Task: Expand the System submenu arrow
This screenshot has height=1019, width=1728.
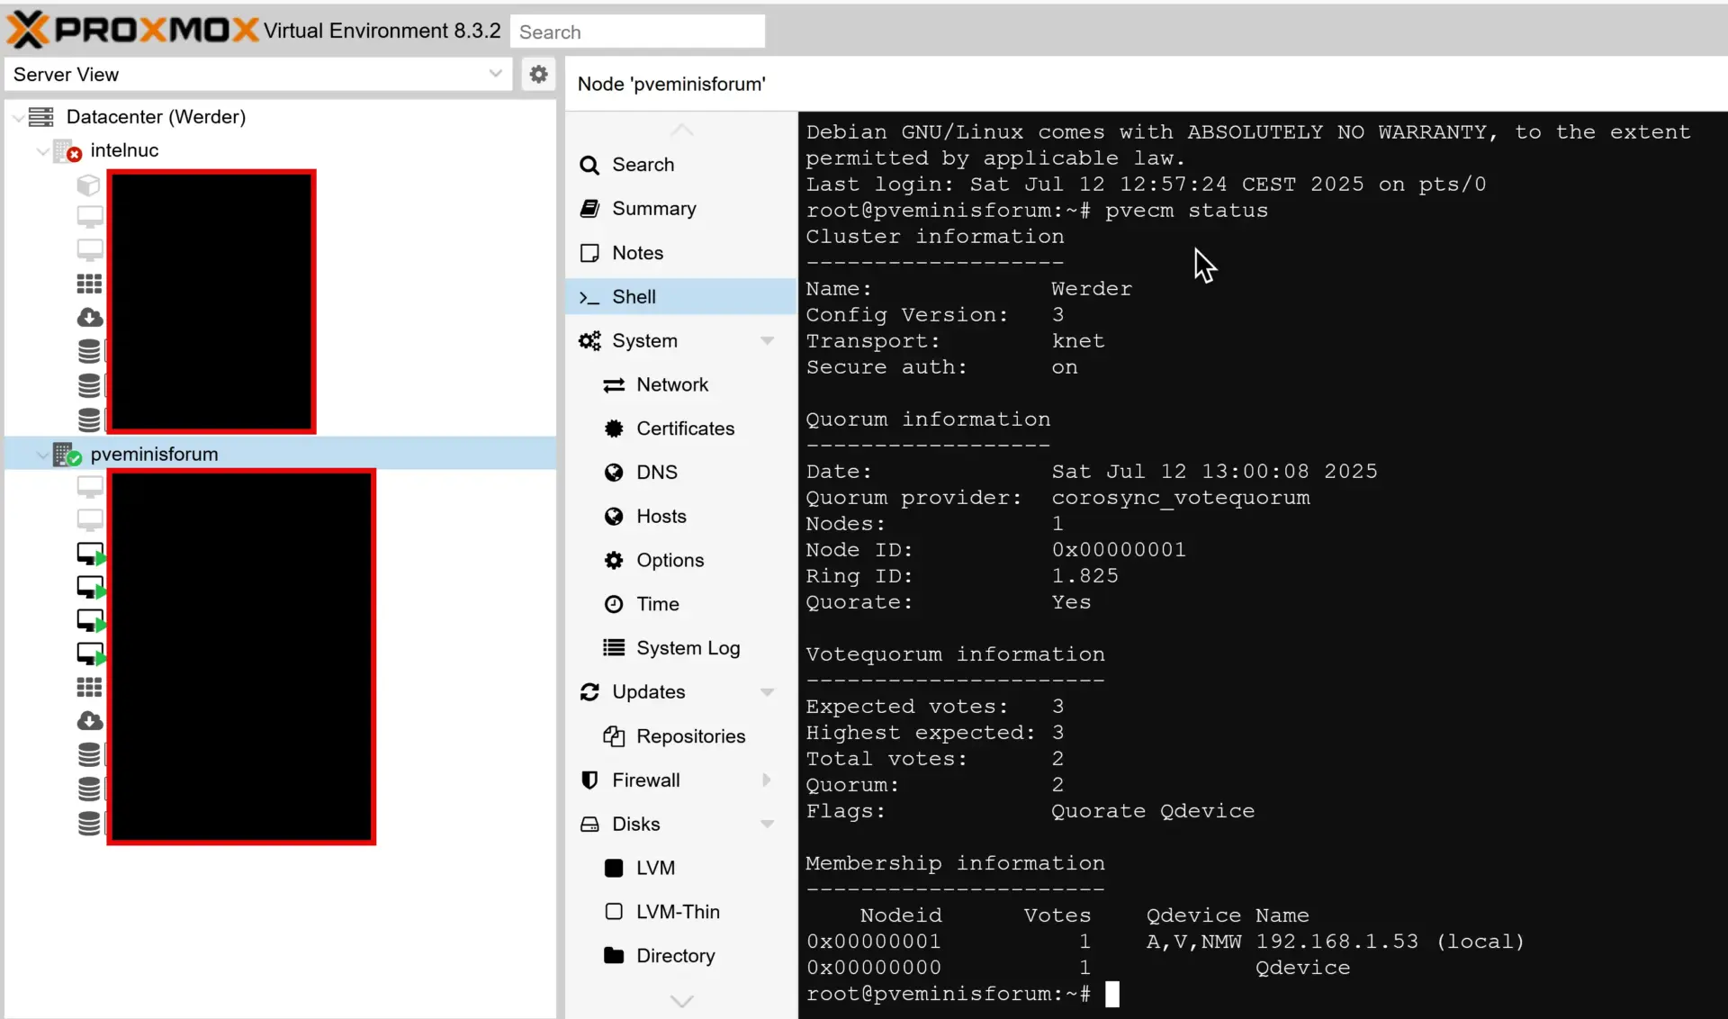Action: pyautogui.click(x=768, y=340)
